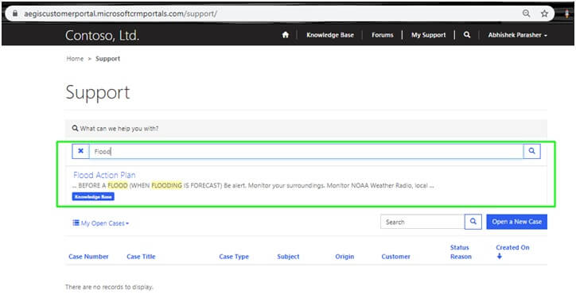Screen dimensions: 576x306
Task: Click the Support breadcrumb text
Action: pyautogui.click(x=107, y=59)
